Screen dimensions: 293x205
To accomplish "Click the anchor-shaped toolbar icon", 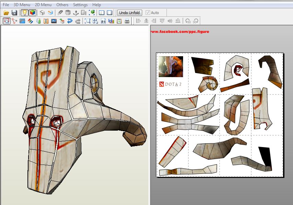I will click(x=76, y=13).
